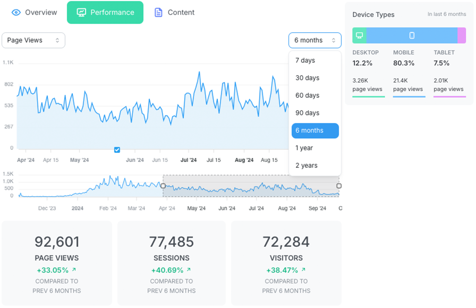Click the 21.4K page views value
Image resolution: width=476 pixels, height=308 pixels.
[x=408, y=85]
